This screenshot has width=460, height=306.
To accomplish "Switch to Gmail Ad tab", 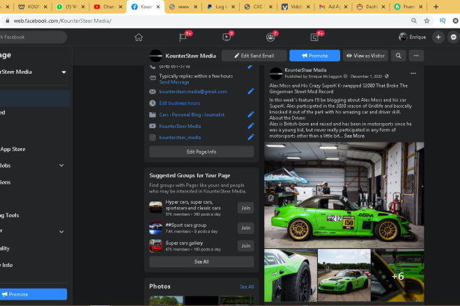I will [332, 6].
